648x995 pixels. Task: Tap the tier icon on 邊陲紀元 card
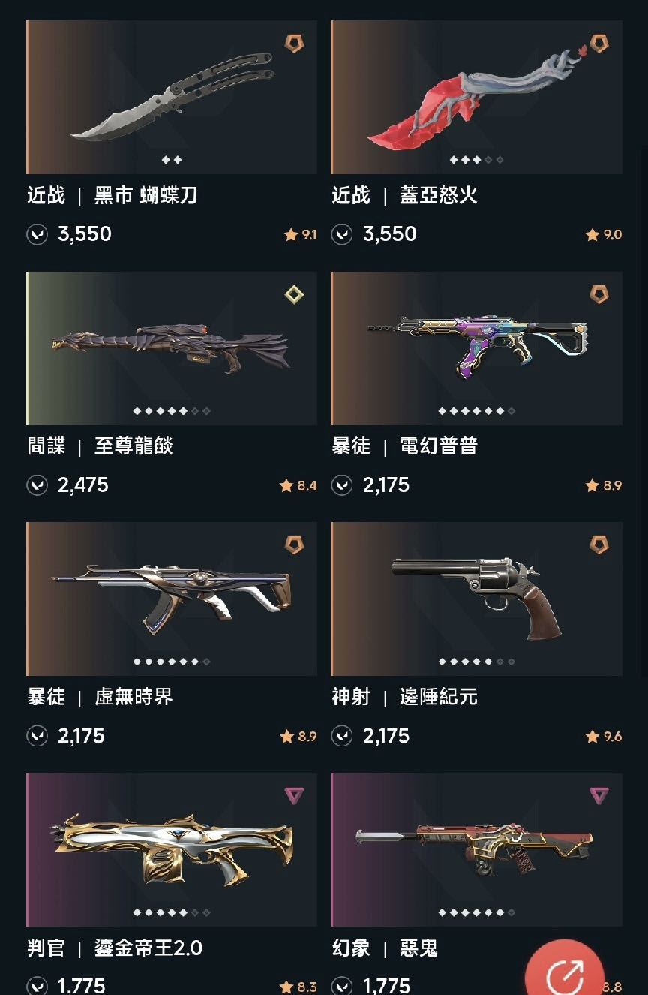pyautogui.click(x=598, y=545)
